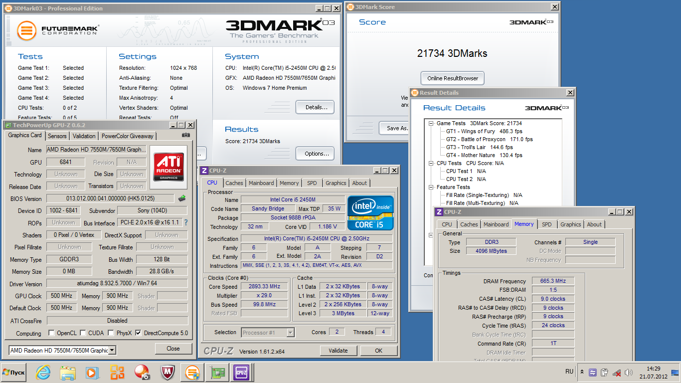
Task: Select GT3 - Troll's Lair result row
Action: (480, 147)
